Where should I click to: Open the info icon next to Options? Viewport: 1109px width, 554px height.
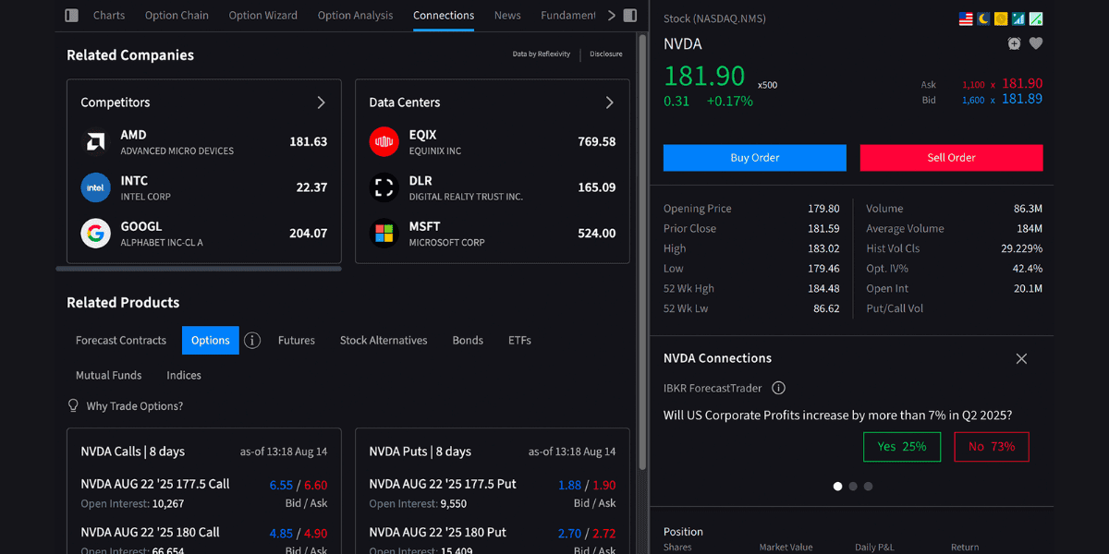252,341
